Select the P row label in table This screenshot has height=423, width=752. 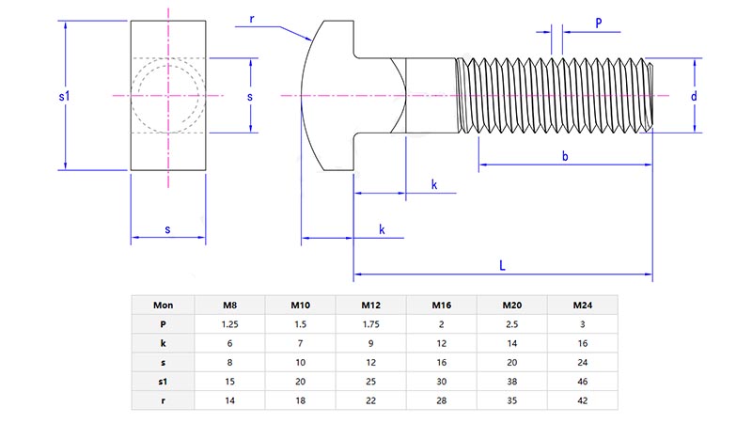point(163,324)
